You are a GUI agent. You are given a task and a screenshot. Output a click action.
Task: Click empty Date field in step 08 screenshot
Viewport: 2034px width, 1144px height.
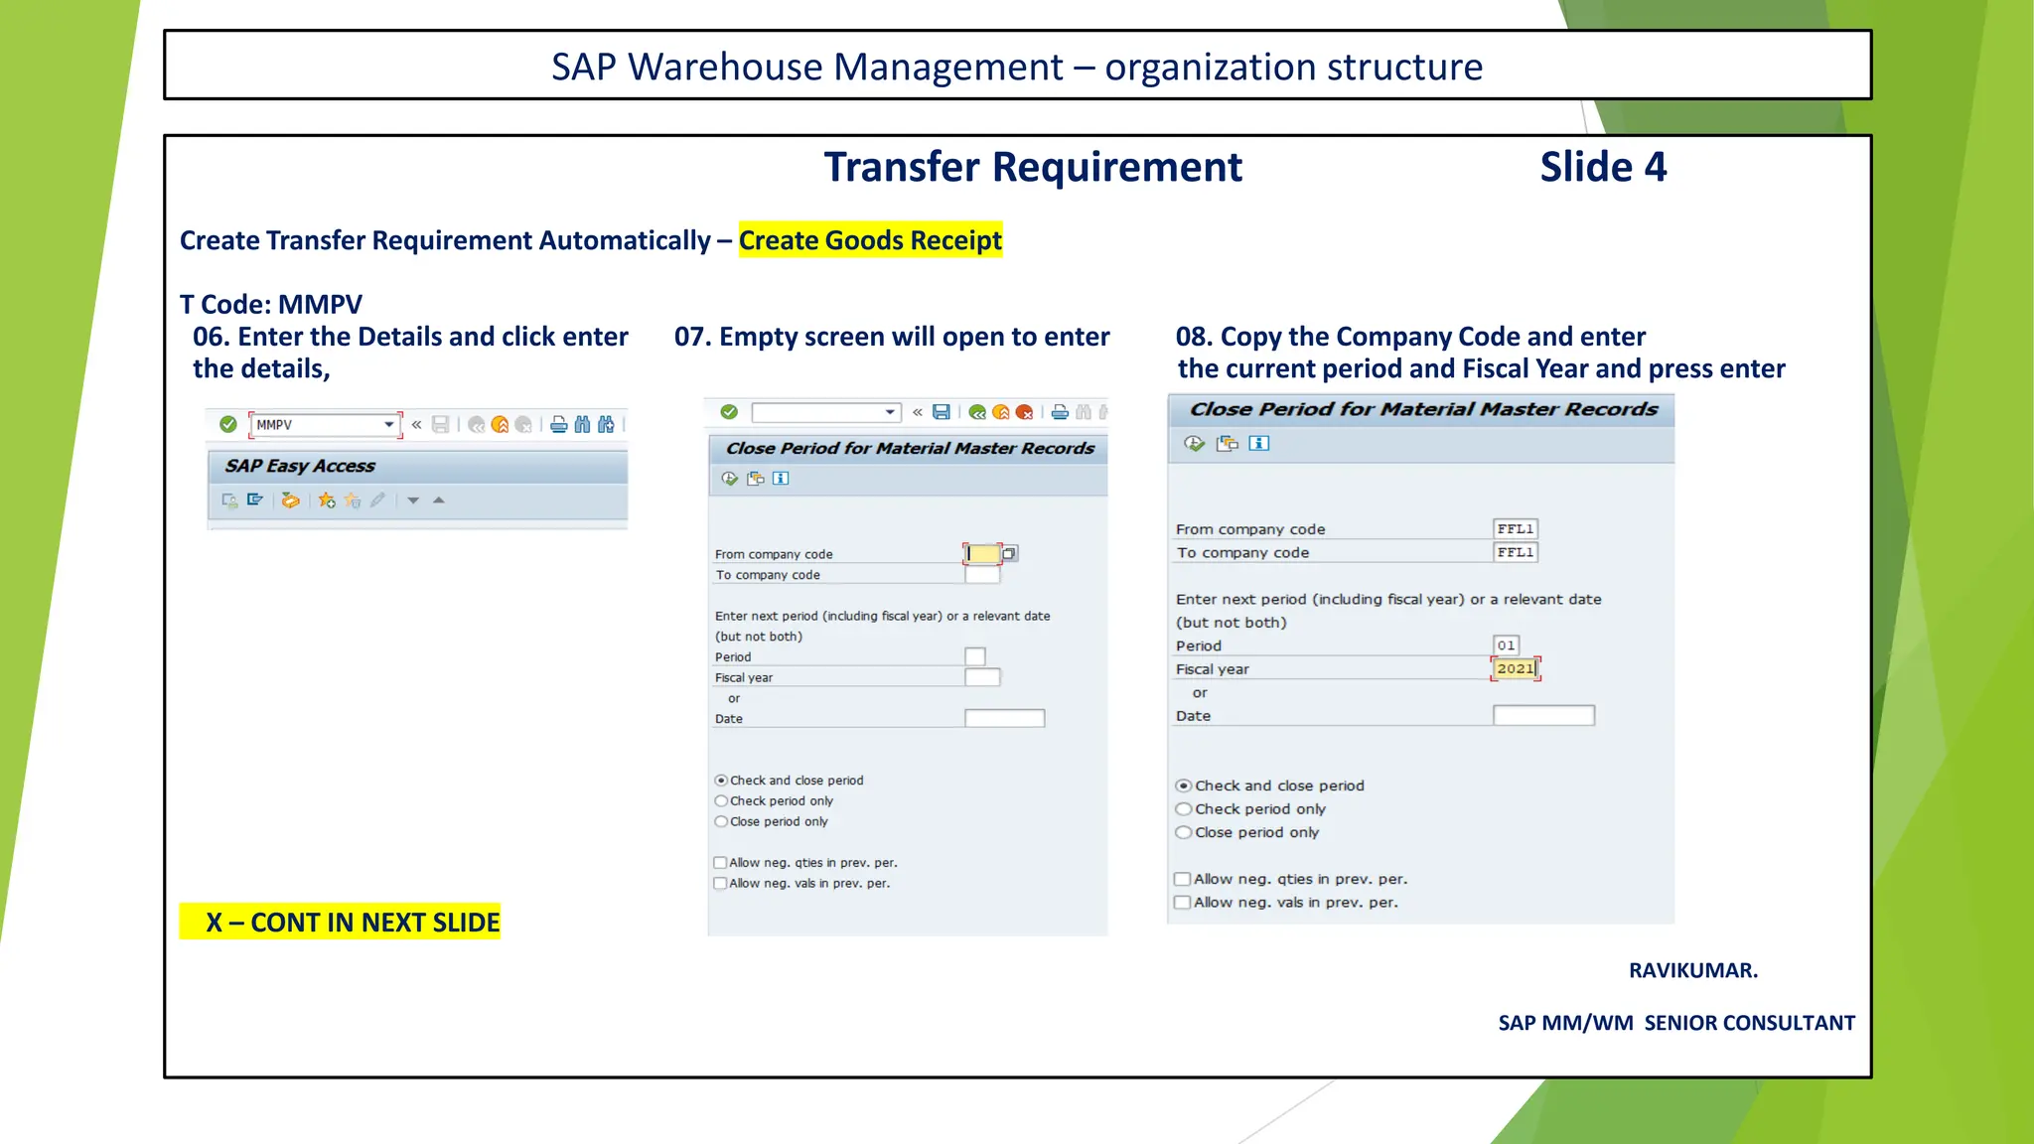[x=1543, y=715]
